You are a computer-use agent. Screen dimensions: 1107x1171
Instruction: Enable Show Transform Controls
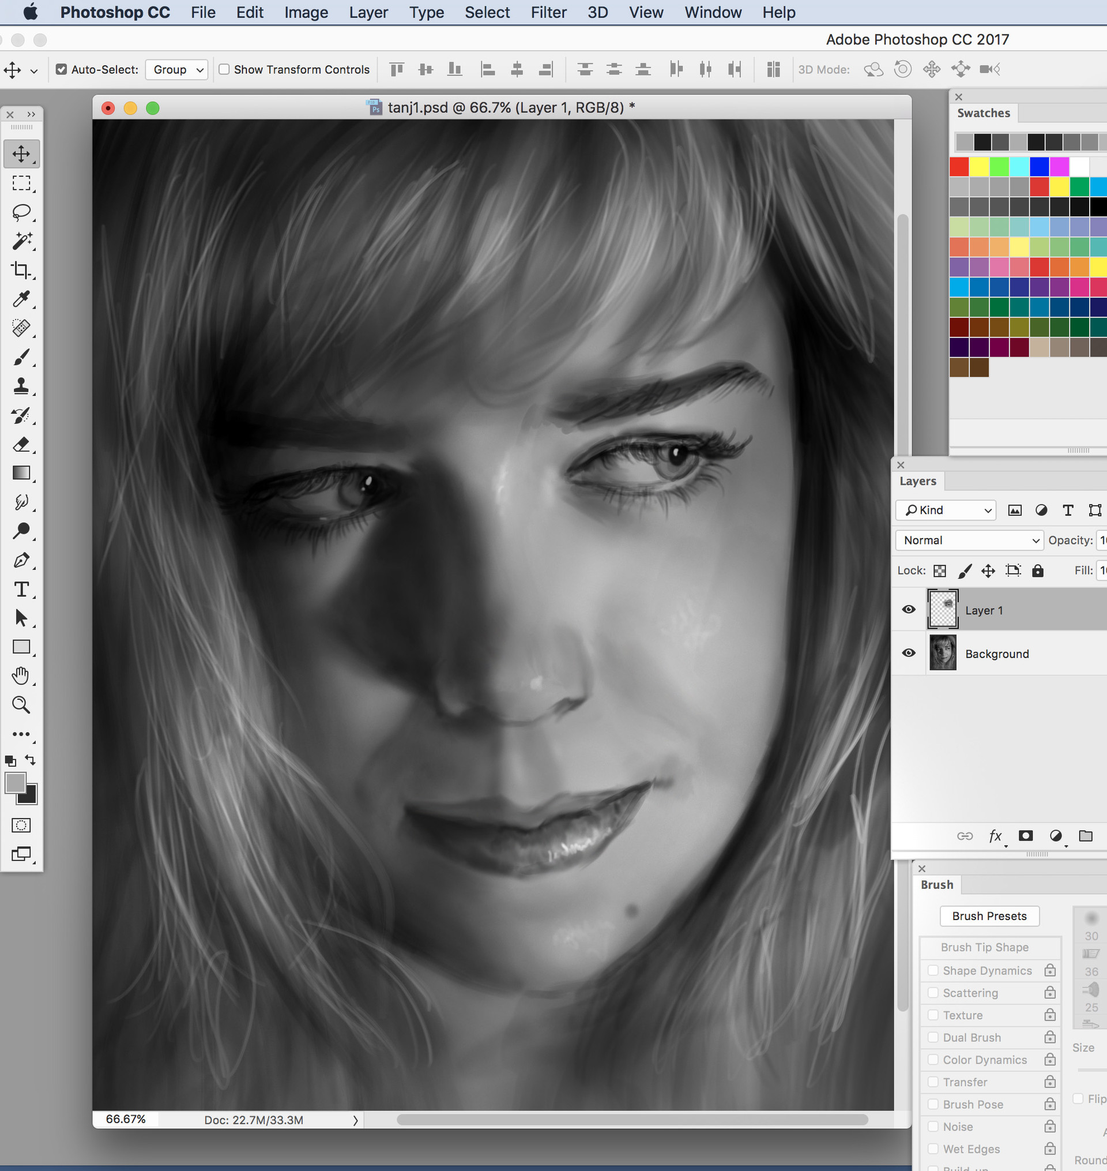[x=224, y=69]
